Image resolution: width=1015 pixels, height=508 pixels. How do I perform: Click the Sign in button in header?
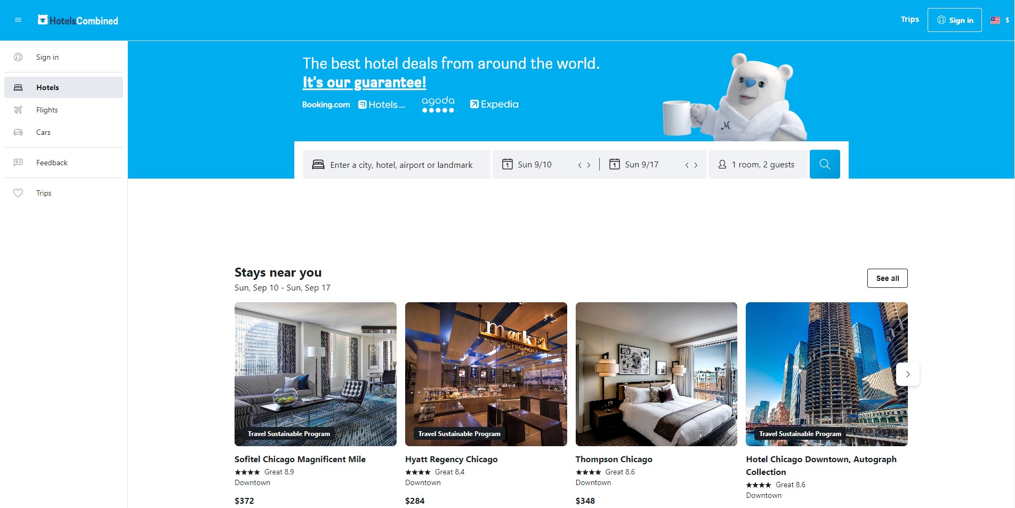pyautogui.click(x=954, y=20)
